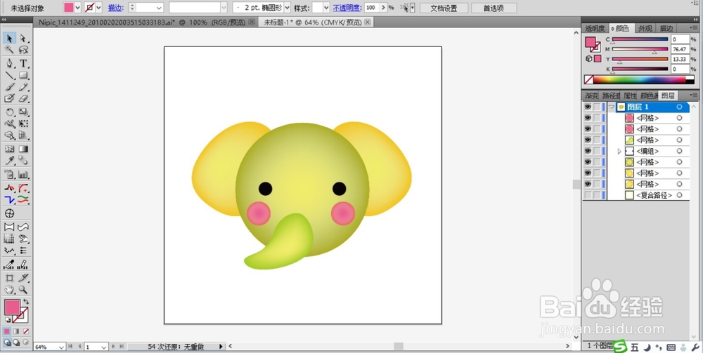The width and height of the screenshot is (703, 353).
Task: Select the Blend tool
Action: pyautogui.click(x=23, y=161)
